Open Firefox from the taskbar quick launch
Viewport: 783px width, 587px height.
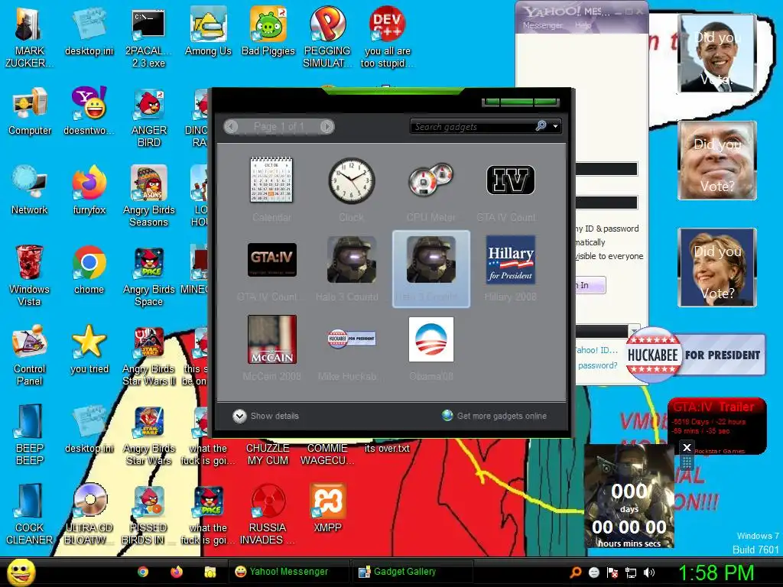point(177,572)
